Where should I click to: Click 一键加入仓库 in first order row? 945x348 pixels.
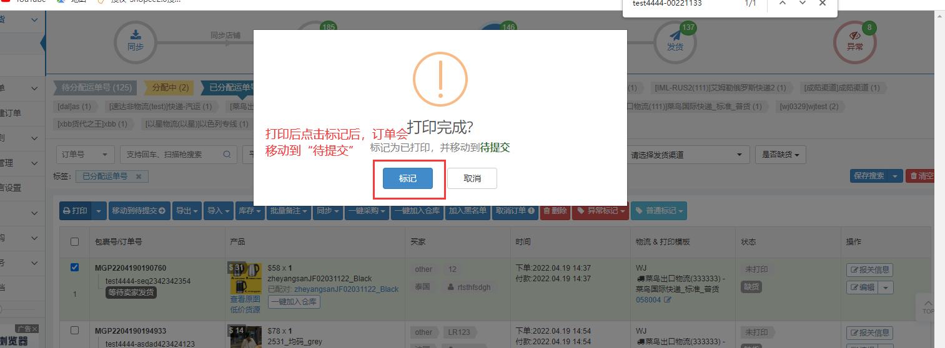pos(294,302)
